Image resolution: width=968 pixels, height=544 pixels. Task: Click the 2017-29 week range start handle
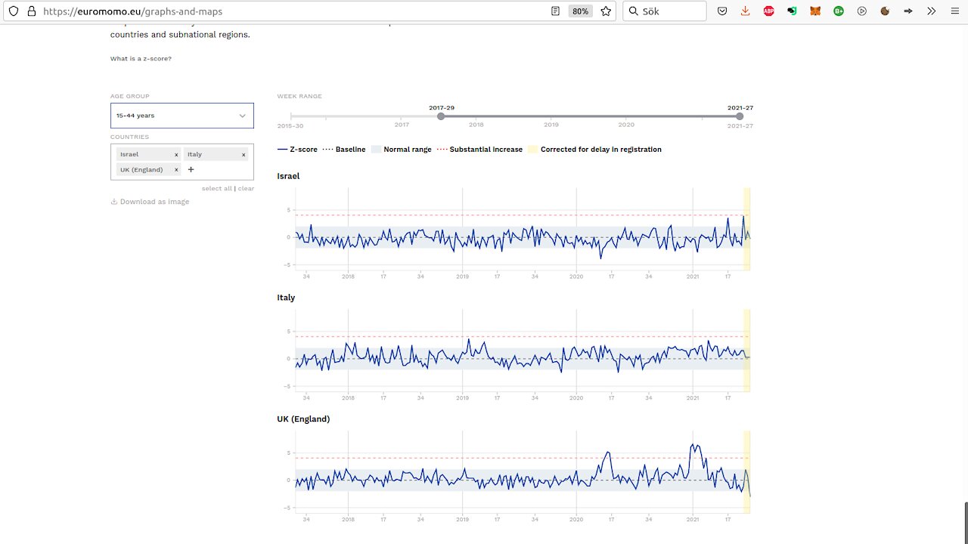[x=441, y=116]
